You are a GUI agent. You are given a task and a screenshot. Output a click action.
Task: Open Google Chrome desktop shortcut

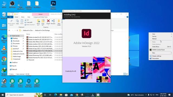point(4,61)
